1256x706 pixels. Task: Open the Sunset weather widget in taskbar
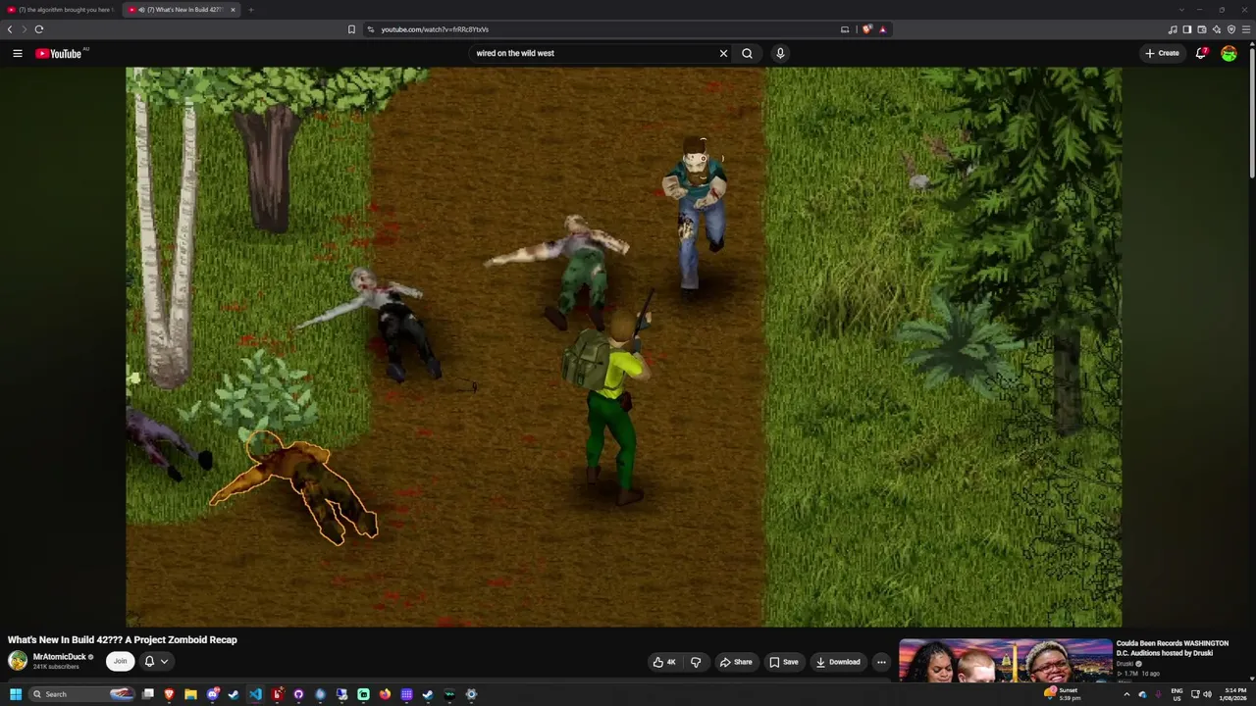tap(1064, 694)
